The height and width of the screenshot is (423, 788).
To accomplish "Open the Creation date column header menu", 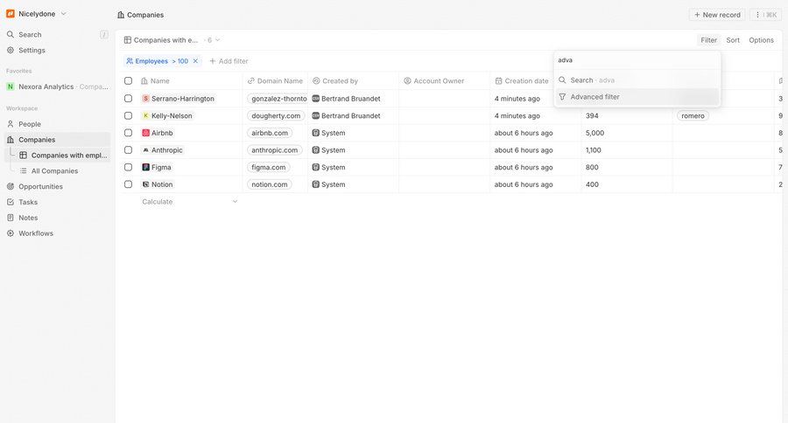I will click(522, 80).
